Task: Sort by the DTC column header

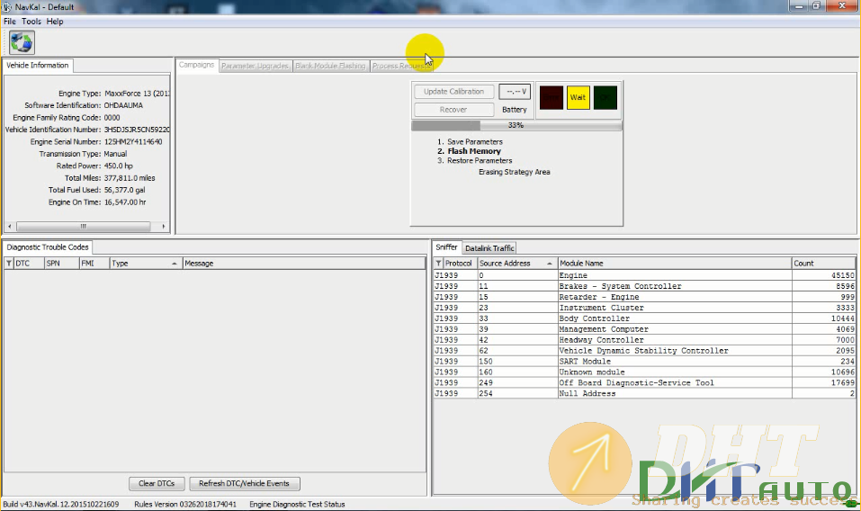Action: click(x=29, y=264)
